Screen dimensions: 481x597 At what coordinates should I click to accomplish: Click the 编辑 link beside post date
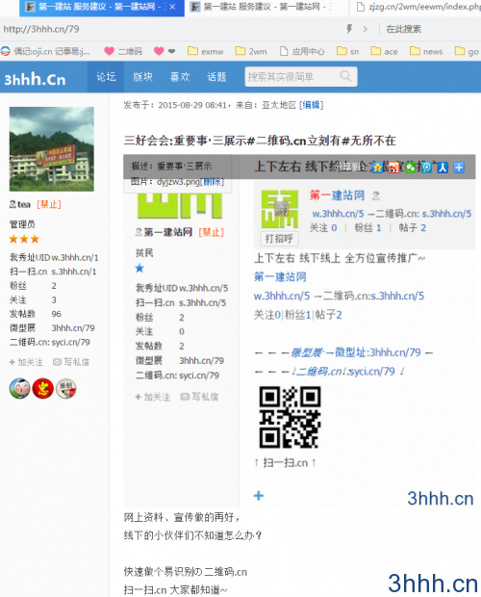(x=311, y=105)
